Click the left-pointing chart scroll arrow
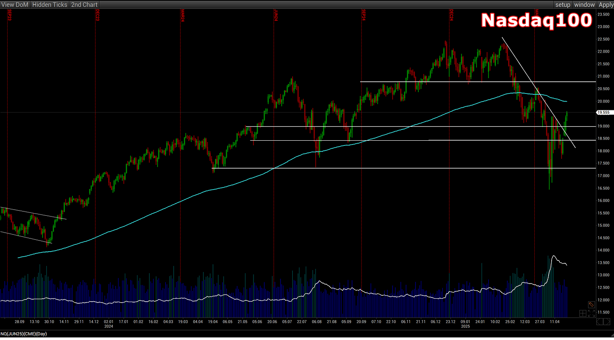 (601, 322)
